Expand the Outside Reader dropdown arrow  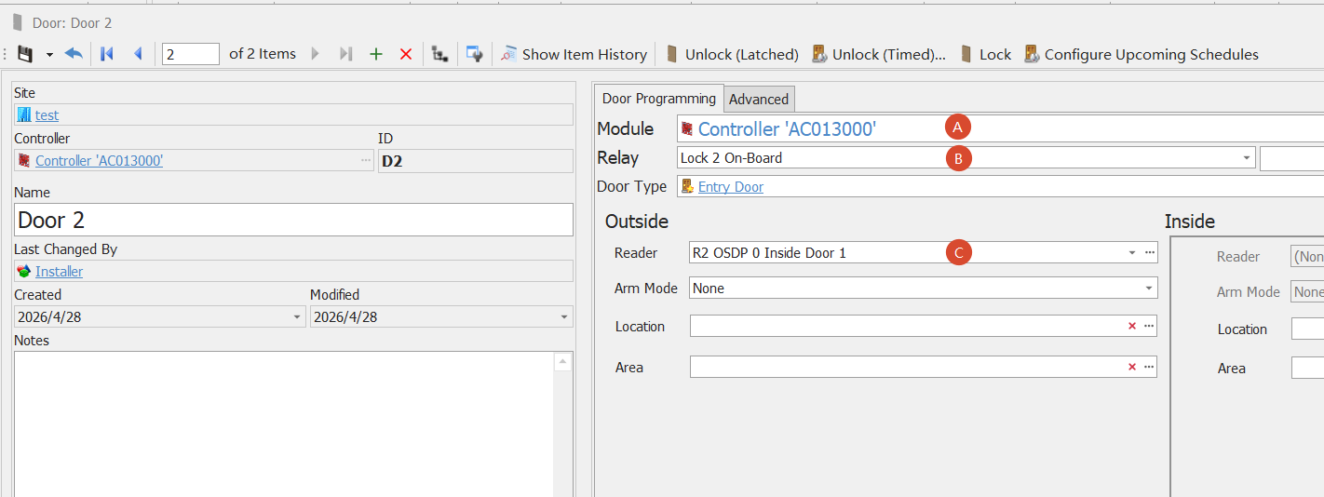tap(1132, 252)
